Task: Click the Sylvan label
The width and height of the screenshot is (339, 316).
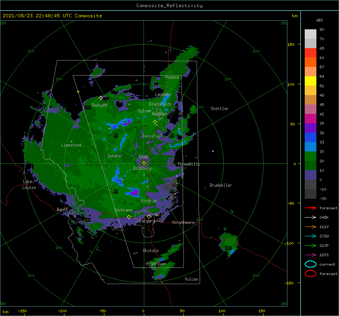Action: [x=144, y=111]
